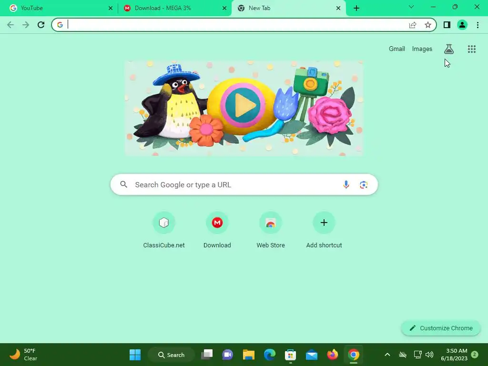Screen dimensions: 488x366
Task: Open Search Labs flask icon
Action: click(449, 49)
